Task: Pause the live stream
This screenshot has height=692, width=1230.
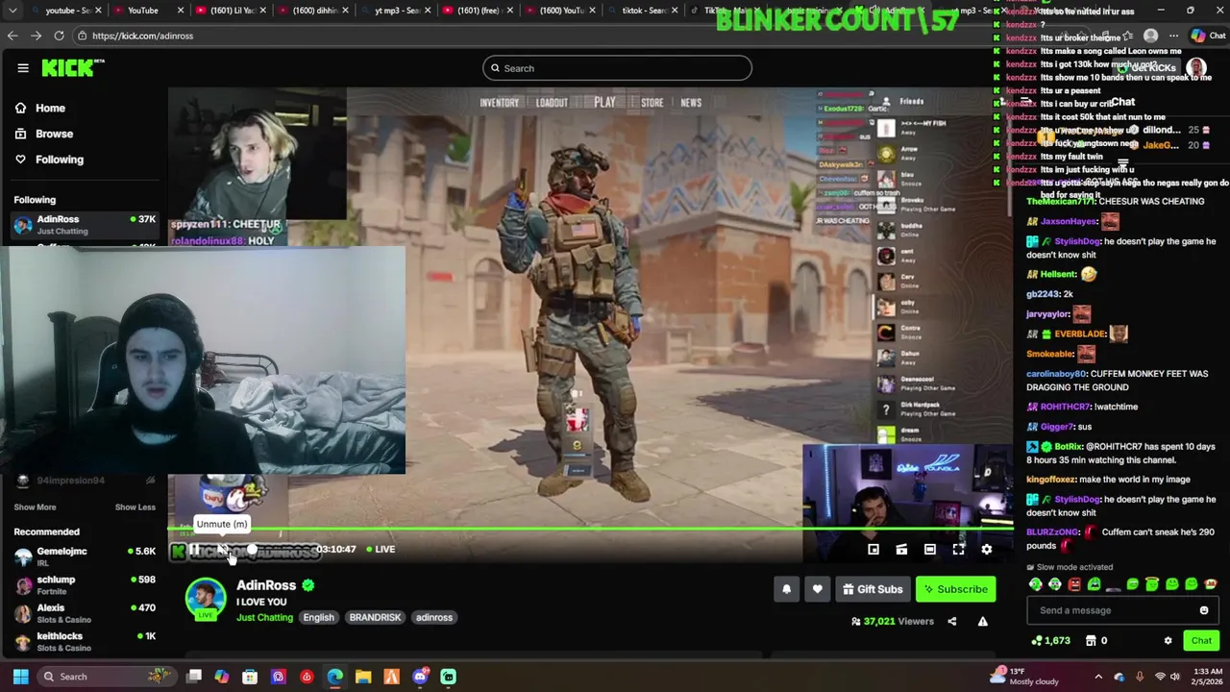Action: click(194, 550)
